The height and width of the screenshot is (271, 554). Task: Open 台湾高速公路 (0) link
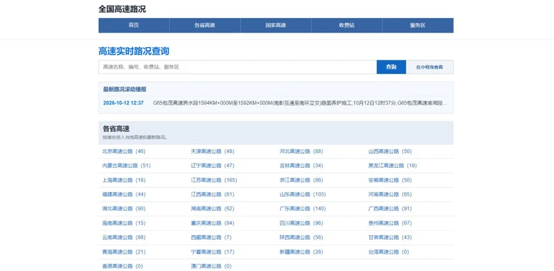tap(388, 252)
